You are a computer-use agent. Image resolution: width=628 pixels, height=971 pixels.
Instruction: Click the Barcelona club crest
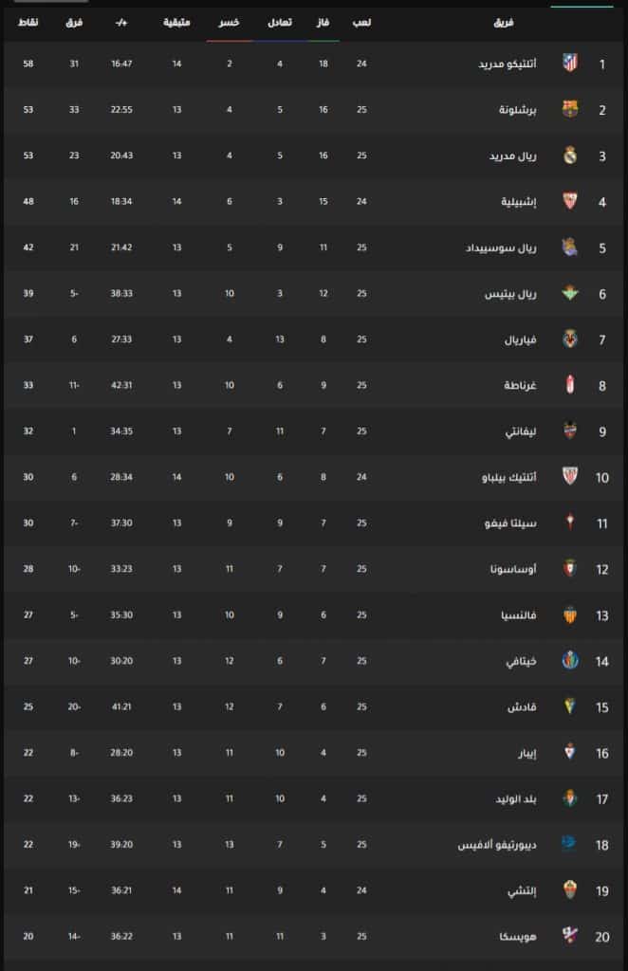[570, 109]
